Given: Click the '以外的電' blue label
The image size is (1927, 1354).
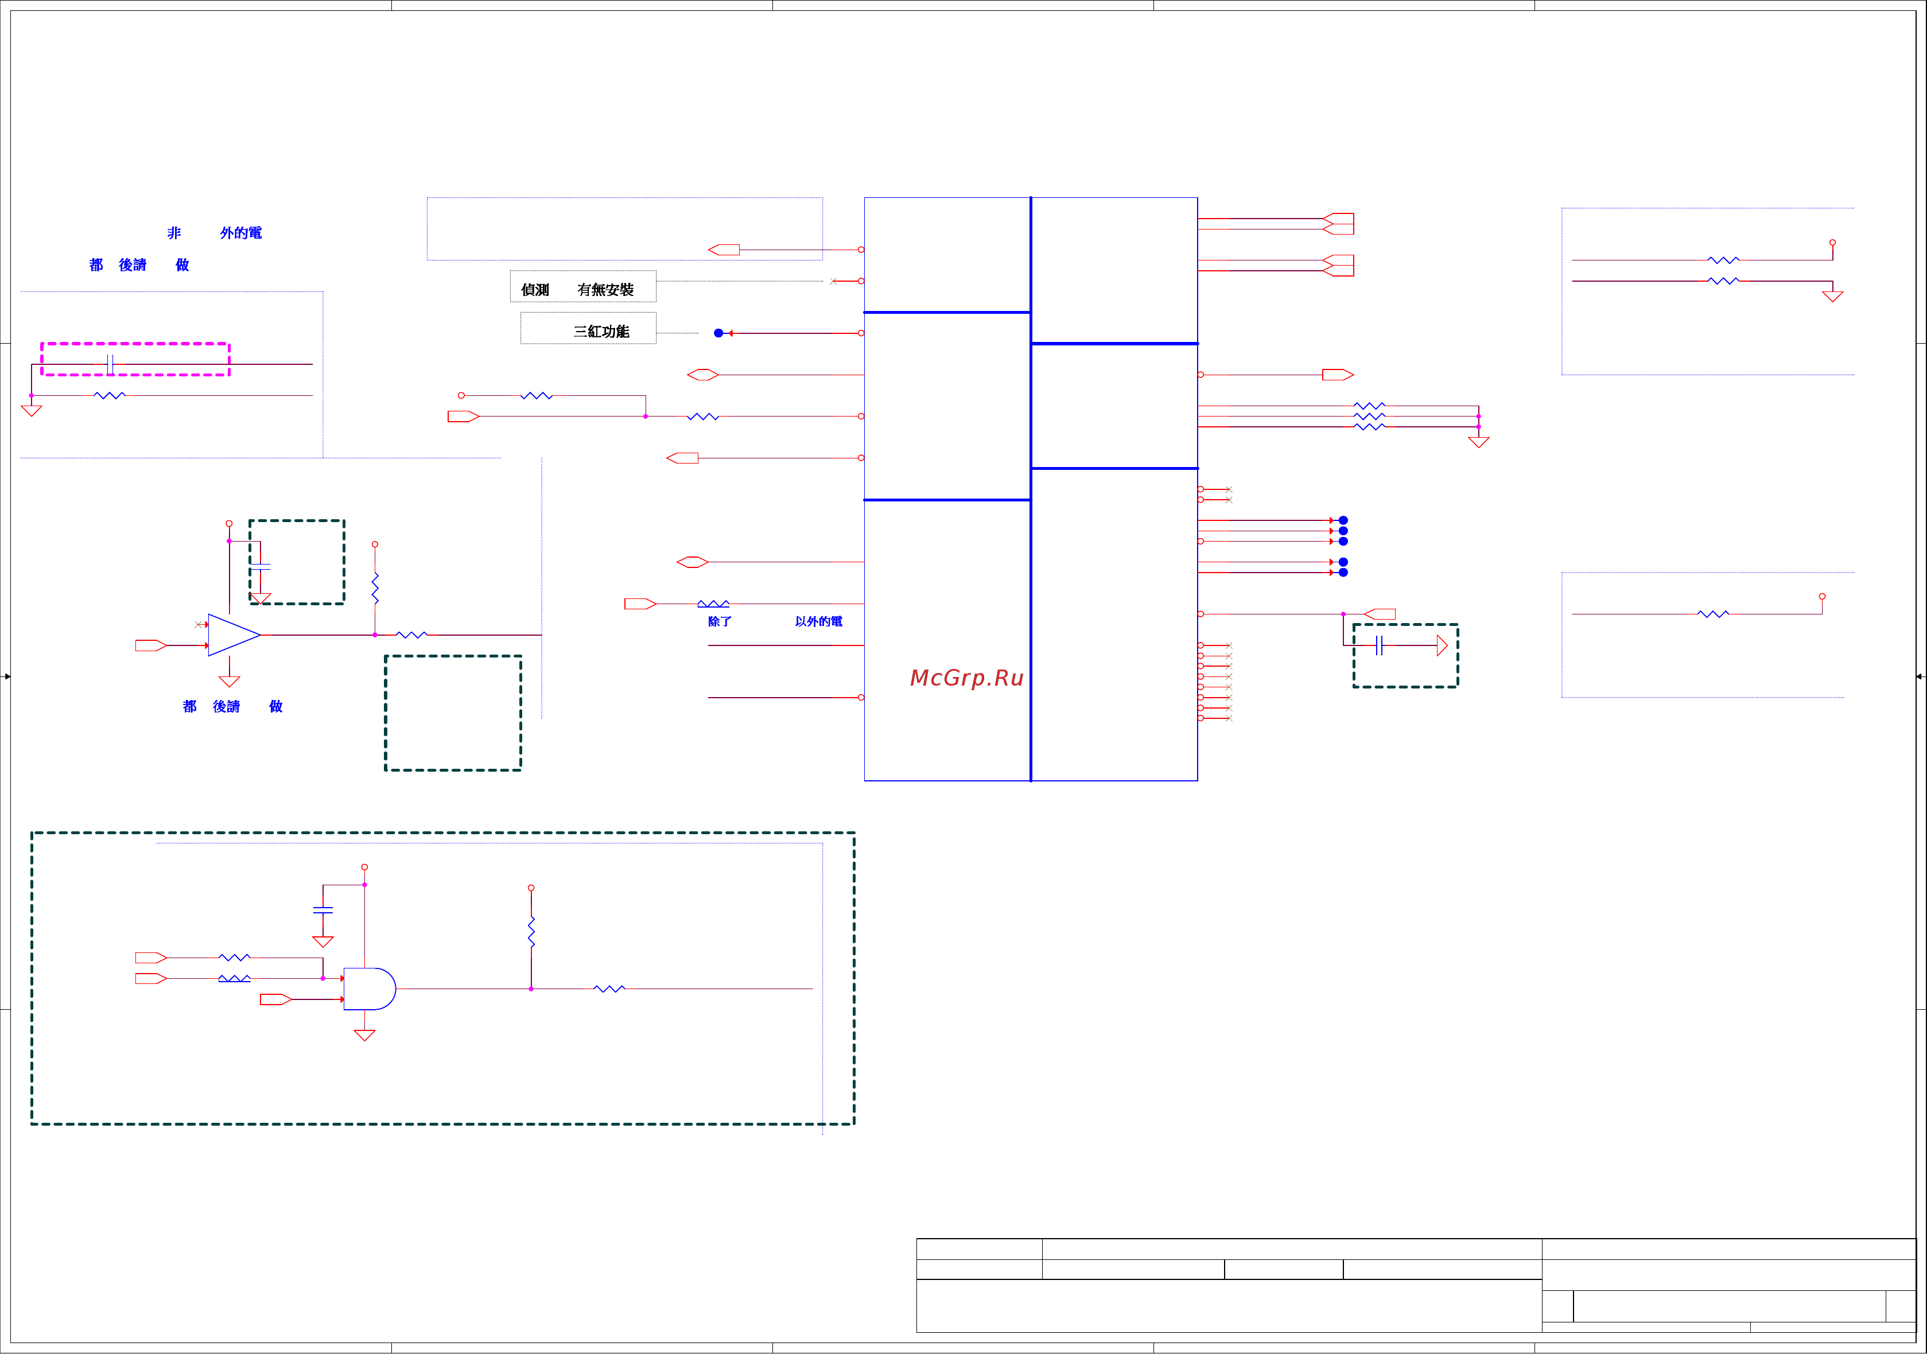Looking at the screenshot, I should pos(818,621).
